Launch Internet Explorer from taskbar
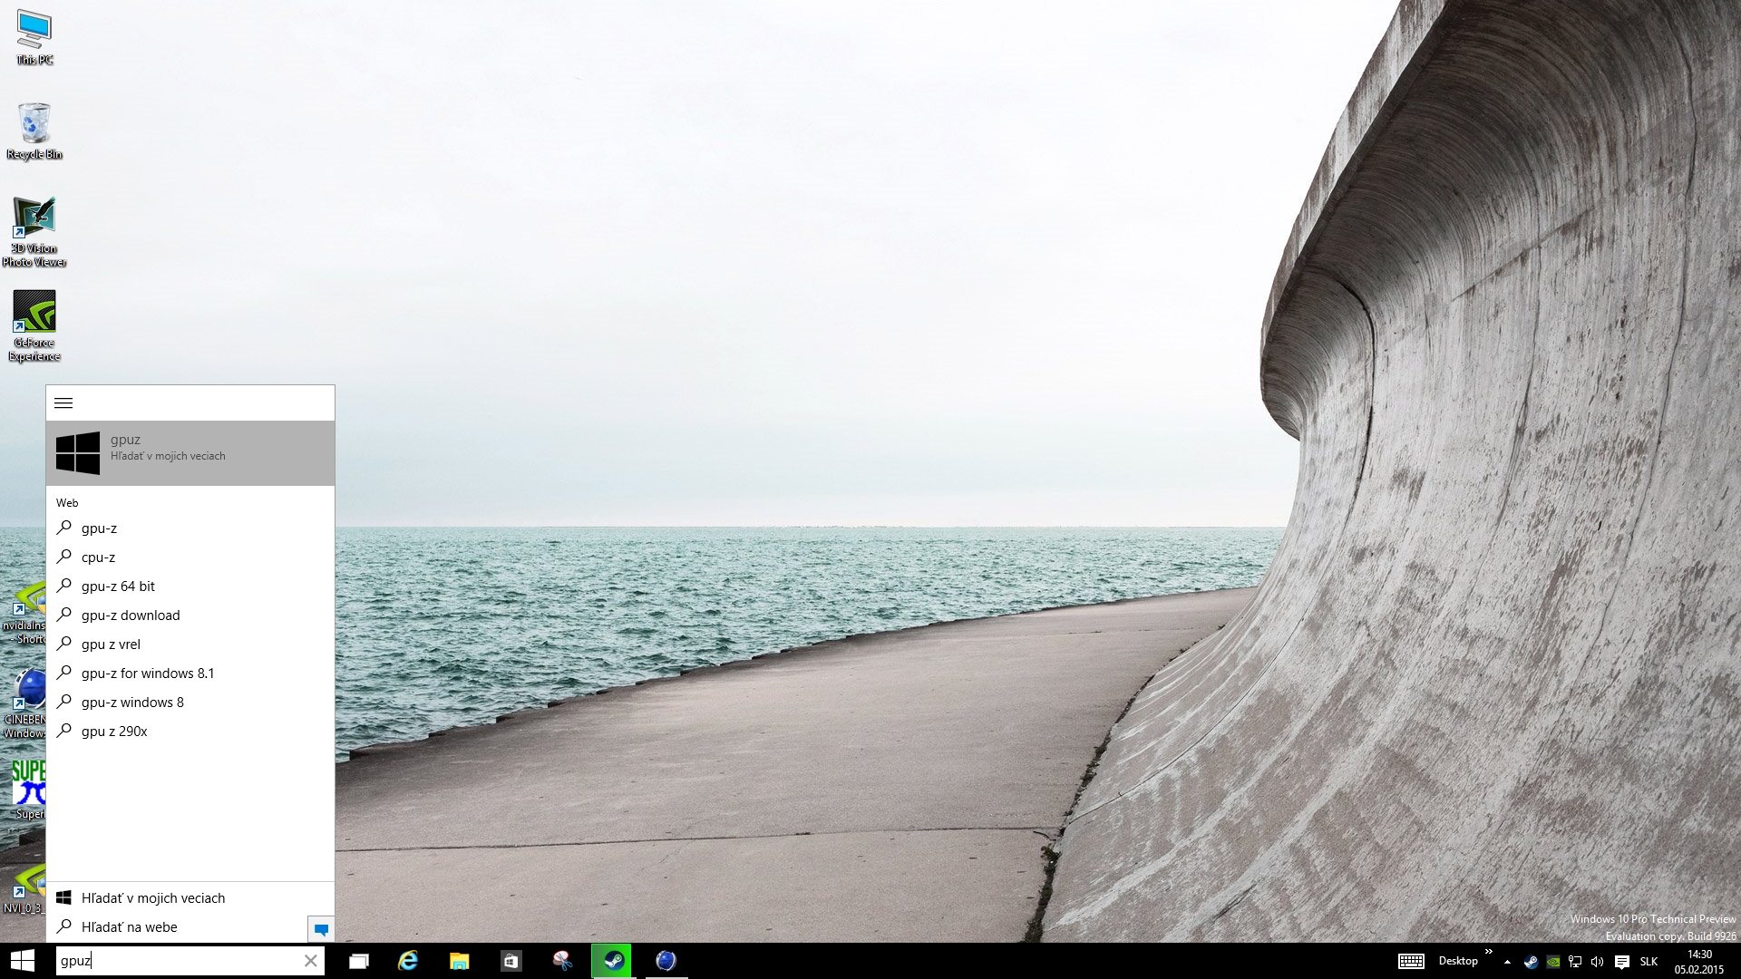 (408, 961)
